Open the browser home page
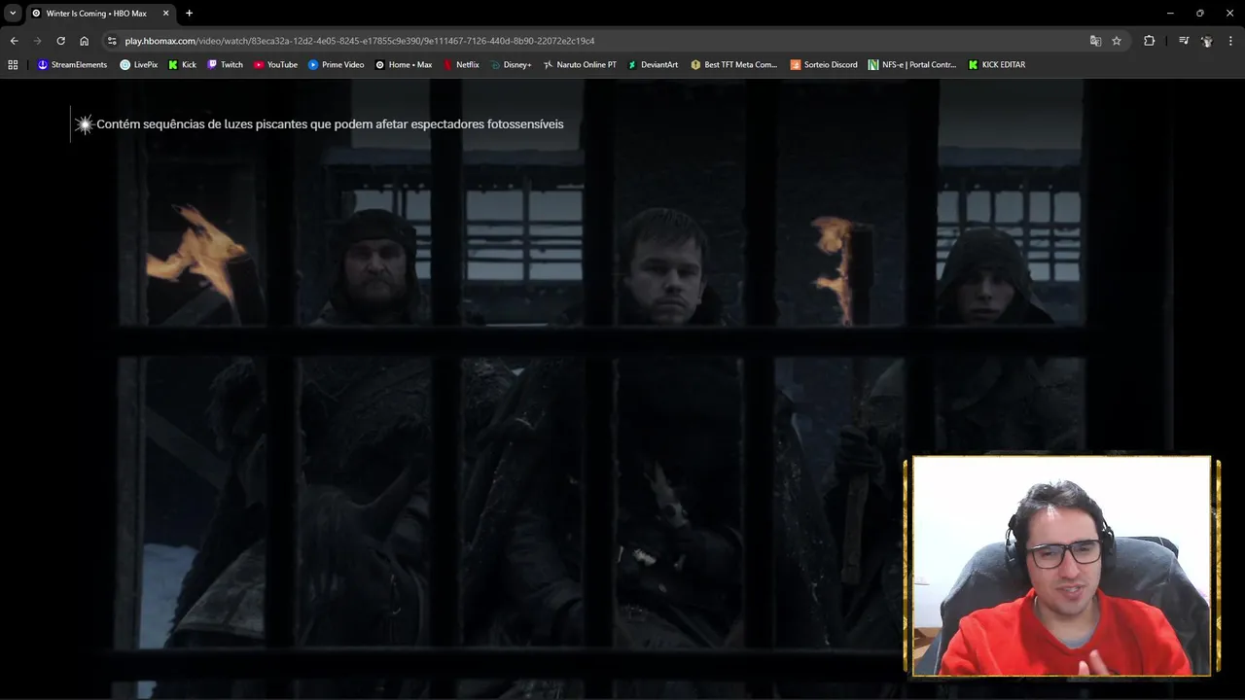 [84, 41]
